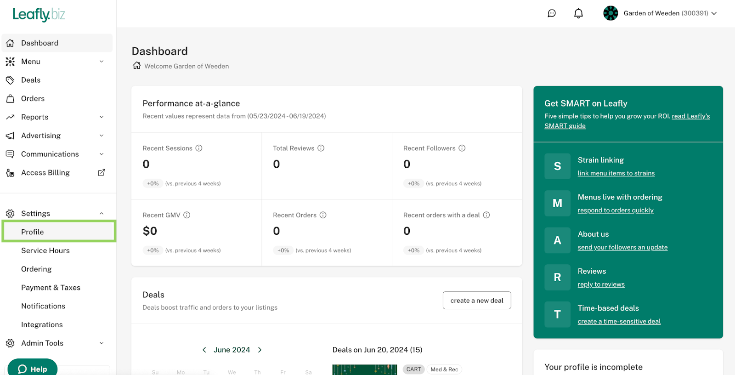The height and width of the screenshot is (375, 735).
Task: Open Dashboard in the sidebar
Action: [x=57, y=43]
